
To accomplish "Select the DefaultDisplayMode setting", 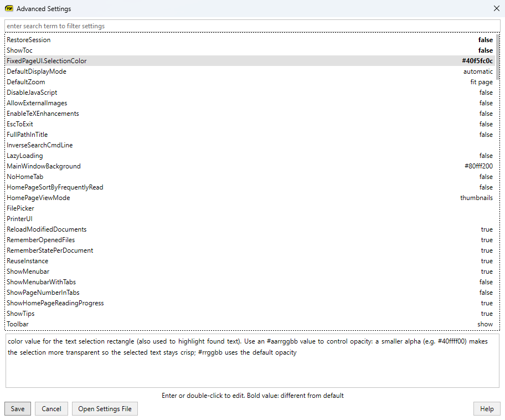I will coord(250,71).
